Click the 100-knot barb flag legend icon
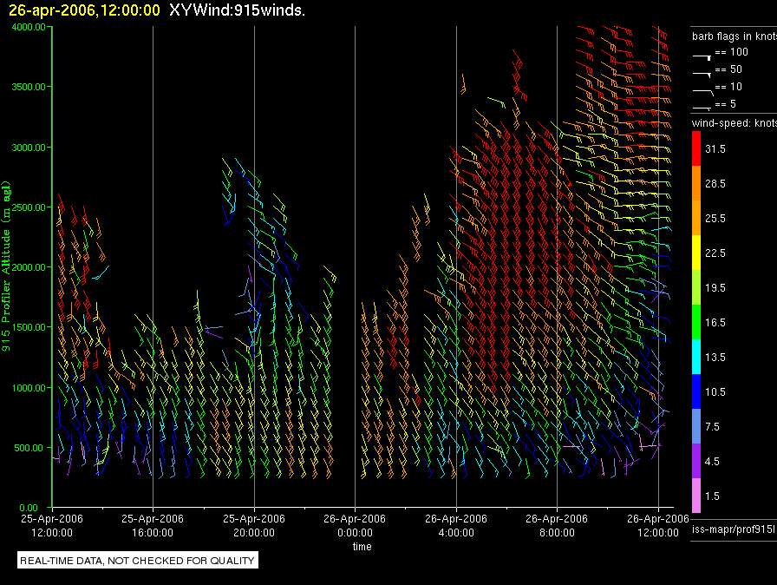Viewport: 777px width, 585px height. pos(702,54)
